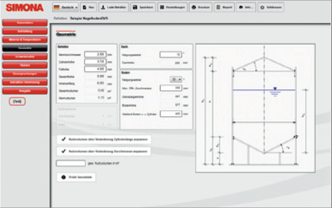Click the red-outlined Test button in sidebar

pos(17,101)
